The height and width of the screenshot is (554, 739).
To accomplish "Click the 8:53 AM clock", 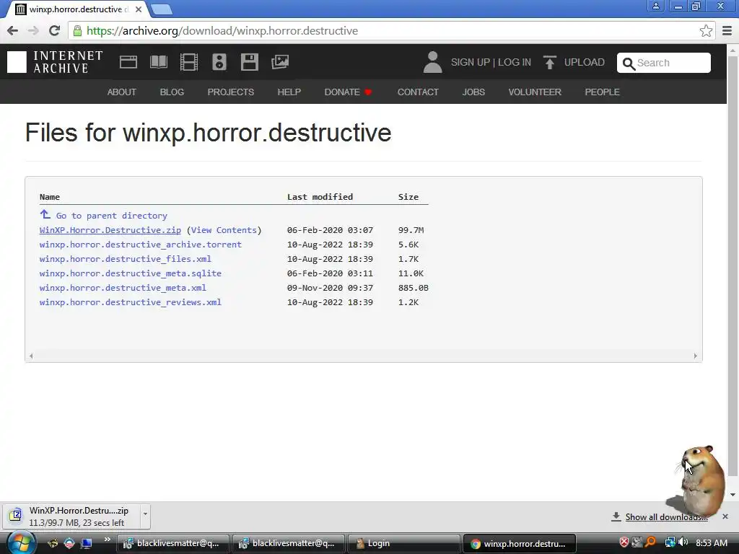I will click(712, 542).
